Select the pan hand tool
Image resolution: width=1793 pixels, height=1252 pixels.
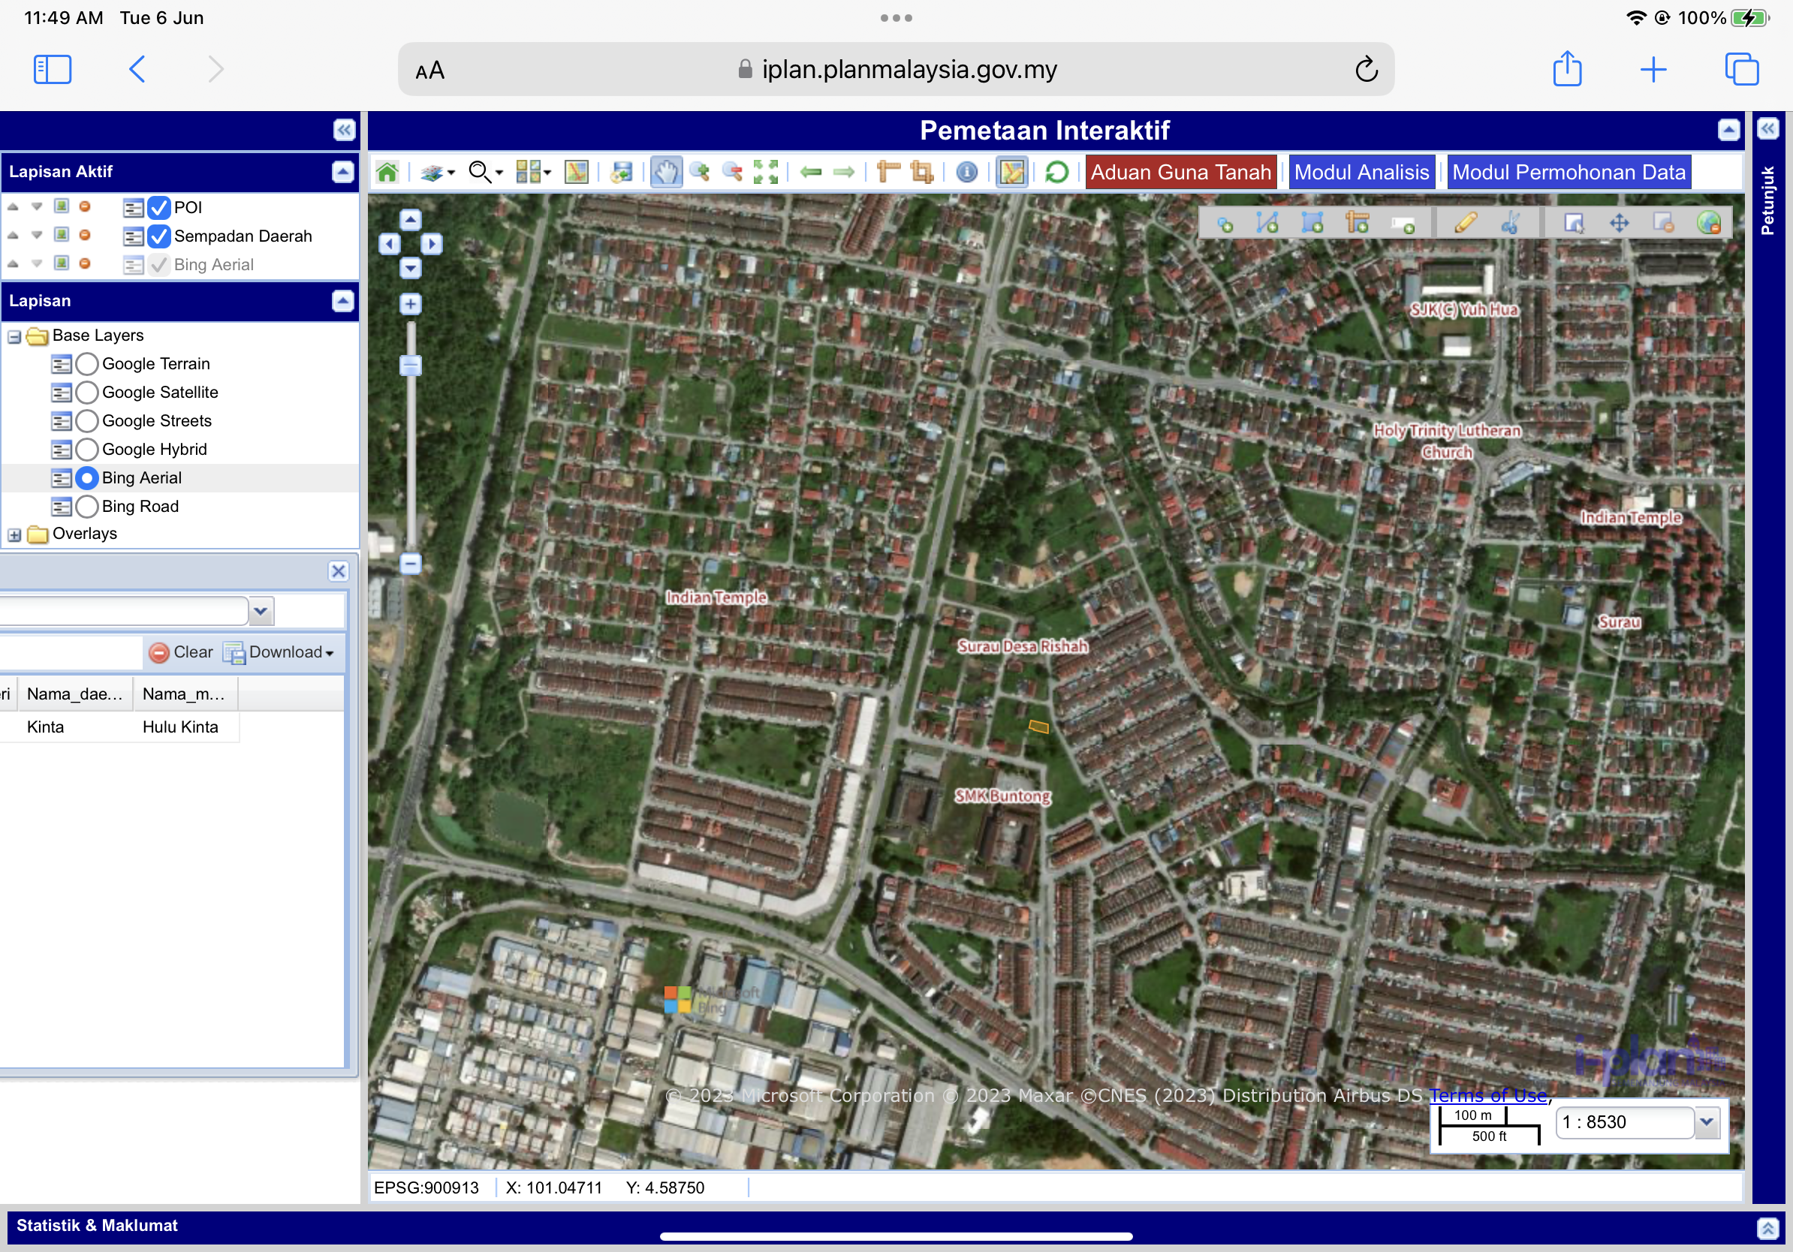click(665, 172)
